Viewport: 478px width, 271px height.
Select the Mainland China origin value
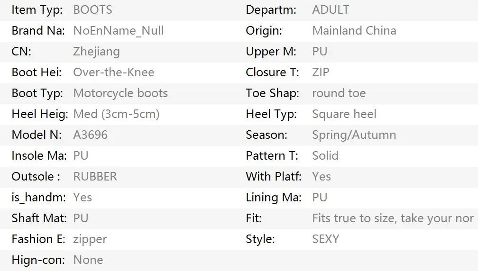354,31
